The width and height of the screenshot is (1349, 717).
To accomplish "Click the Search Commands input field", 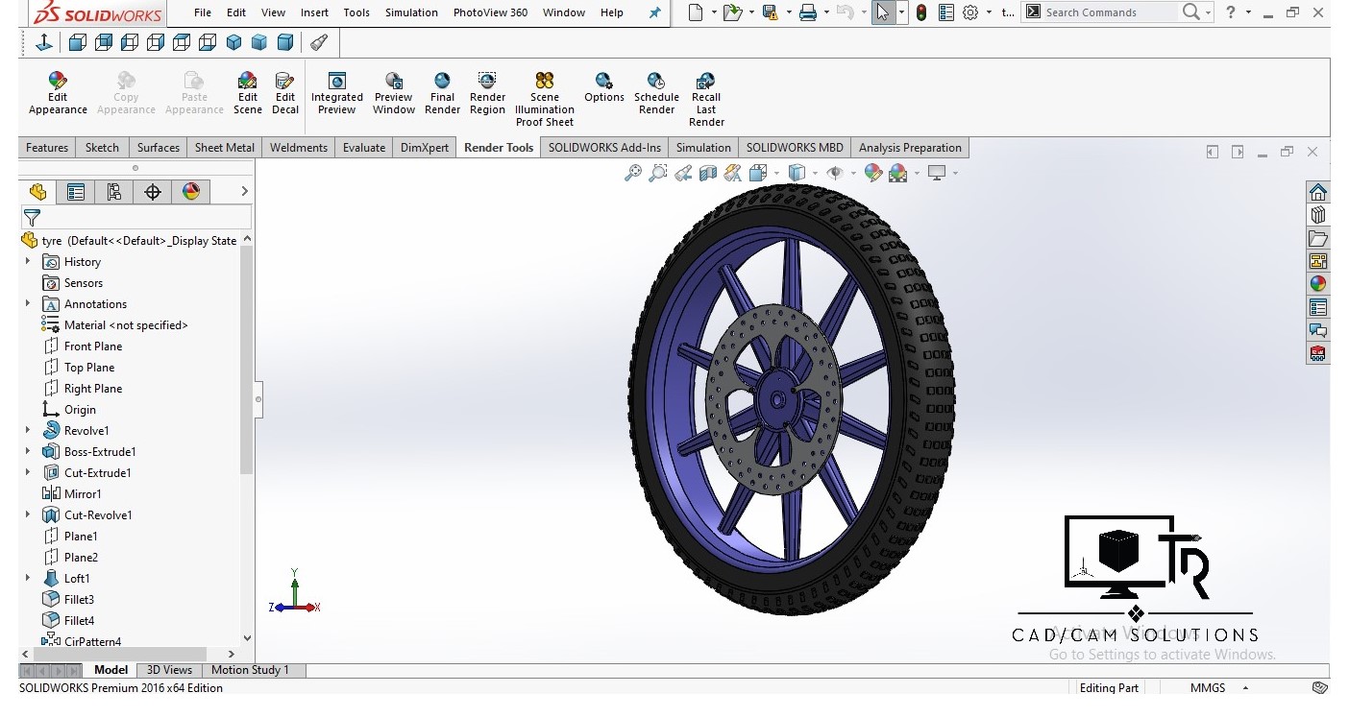I will point(1109,12).
